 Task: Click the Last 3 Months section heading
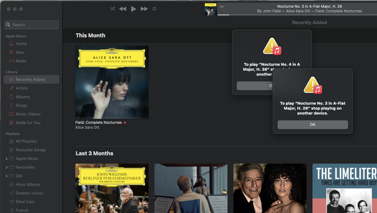point(94,153)
